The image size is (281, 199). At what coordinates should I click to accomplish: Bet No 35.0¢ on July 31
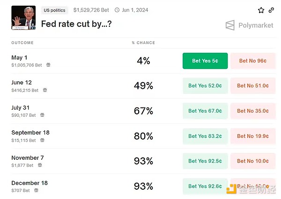253,111
